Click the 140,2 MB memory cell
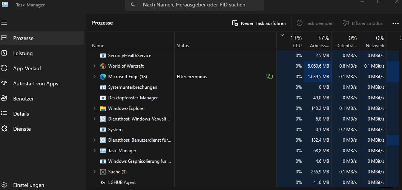 (318, 108)
